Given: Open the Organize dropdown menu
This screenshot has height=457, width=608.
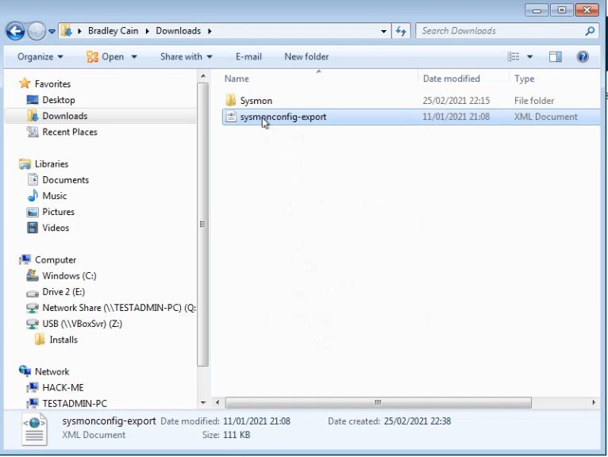Looking at the screenshot, I should coord(40,57).
